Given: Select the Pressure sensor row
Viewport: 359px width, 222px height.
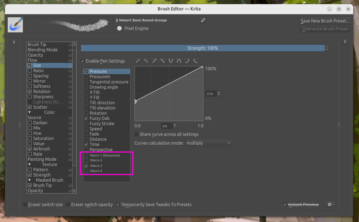Looking at the screenshot, I should click(107, 71).
